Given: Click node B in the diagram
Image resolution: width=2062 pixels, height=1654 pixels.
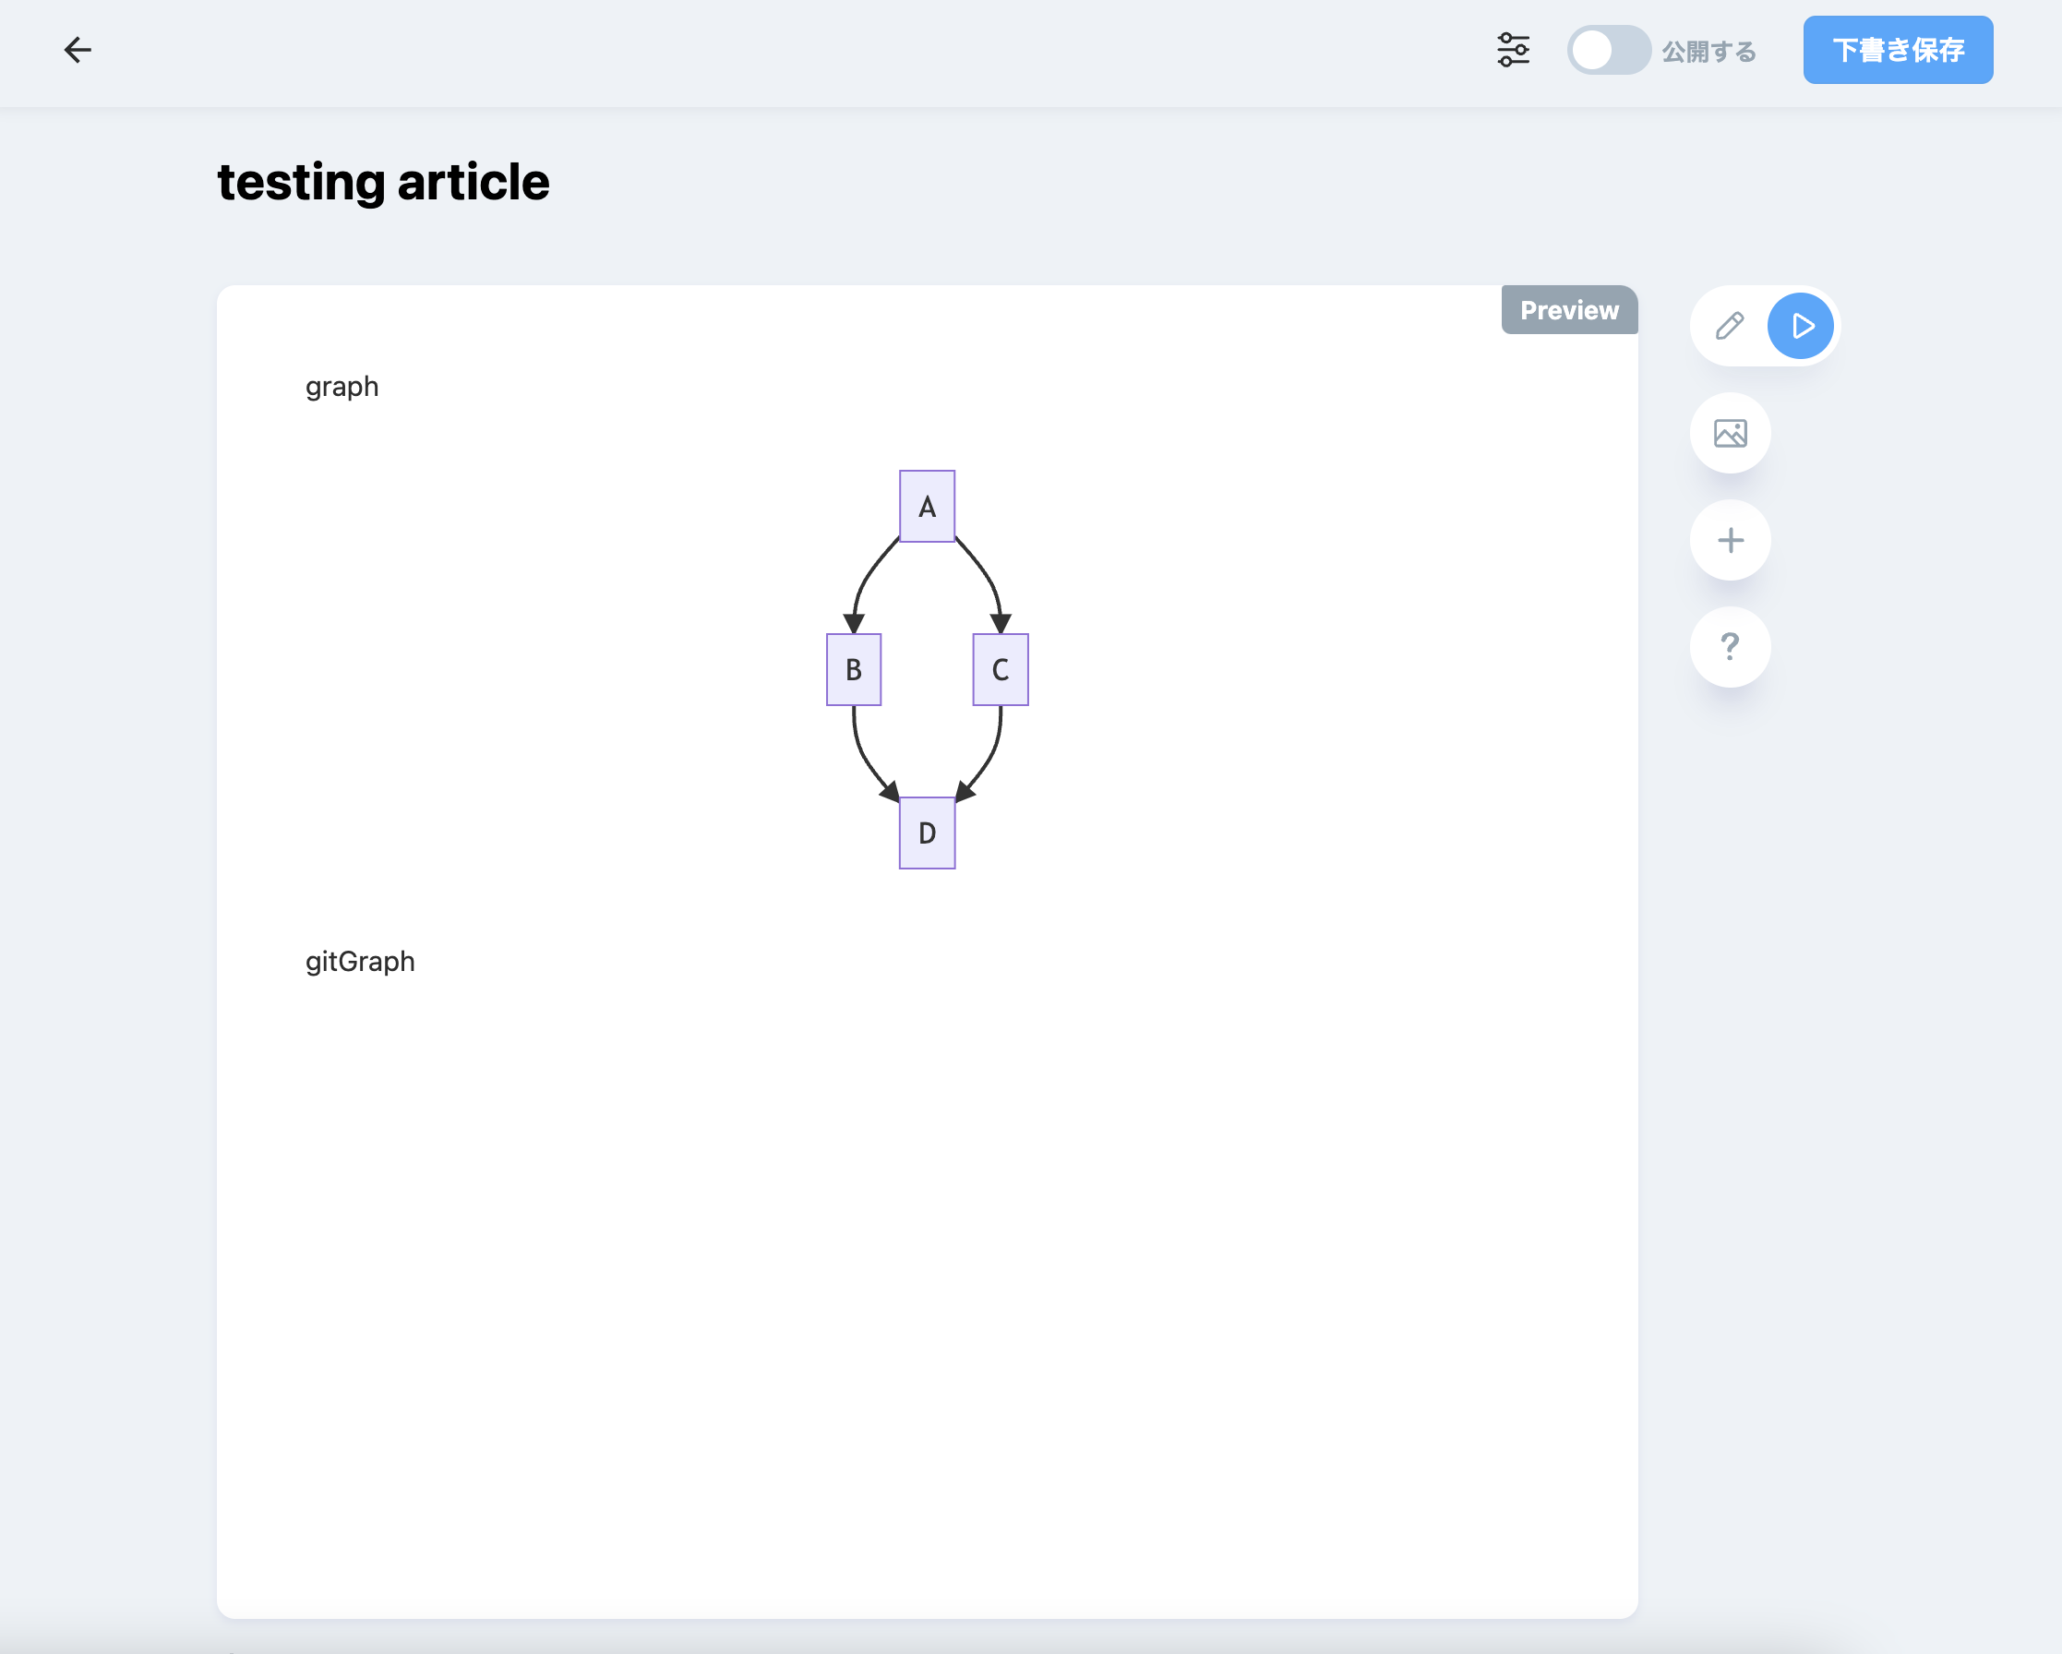Looking at the screenshot, I should click(853, 670).
